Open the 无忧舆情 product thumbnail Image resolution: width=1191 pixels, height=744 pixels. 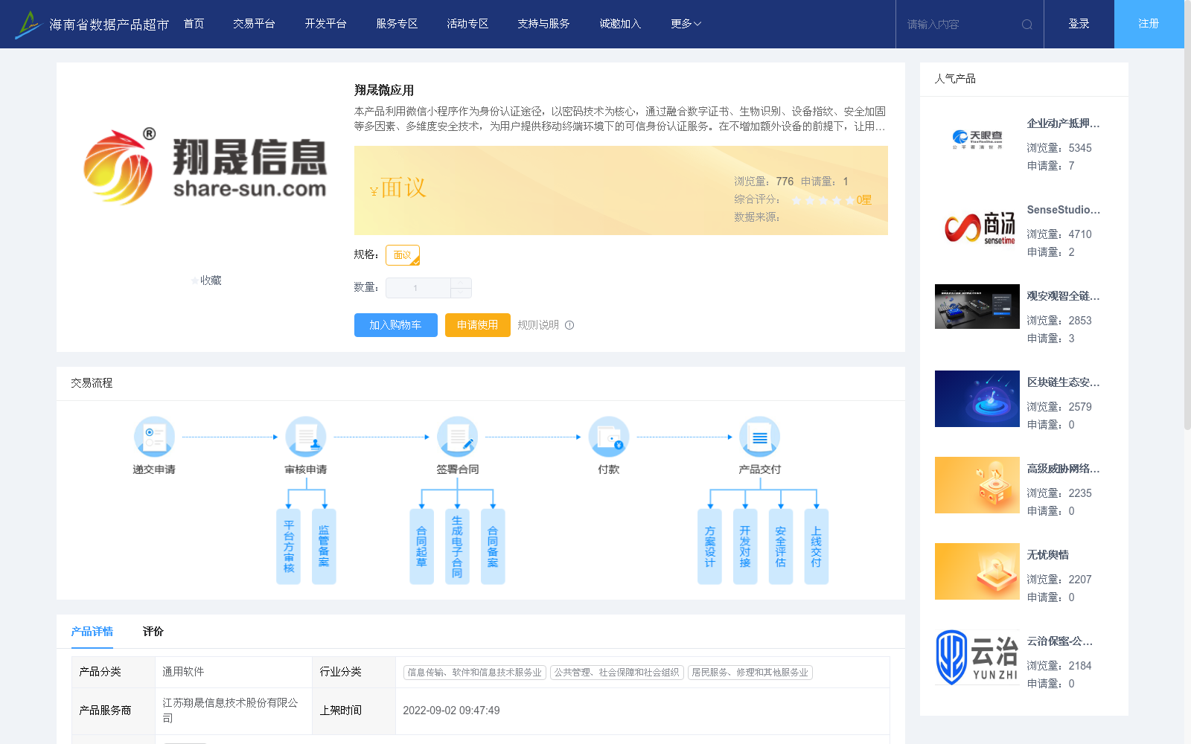point(977,571)
